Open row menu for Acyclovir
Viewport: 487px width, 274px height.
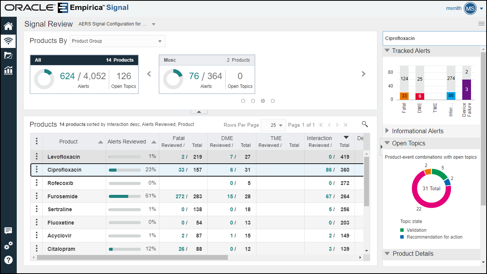click(x=37, y=236)
